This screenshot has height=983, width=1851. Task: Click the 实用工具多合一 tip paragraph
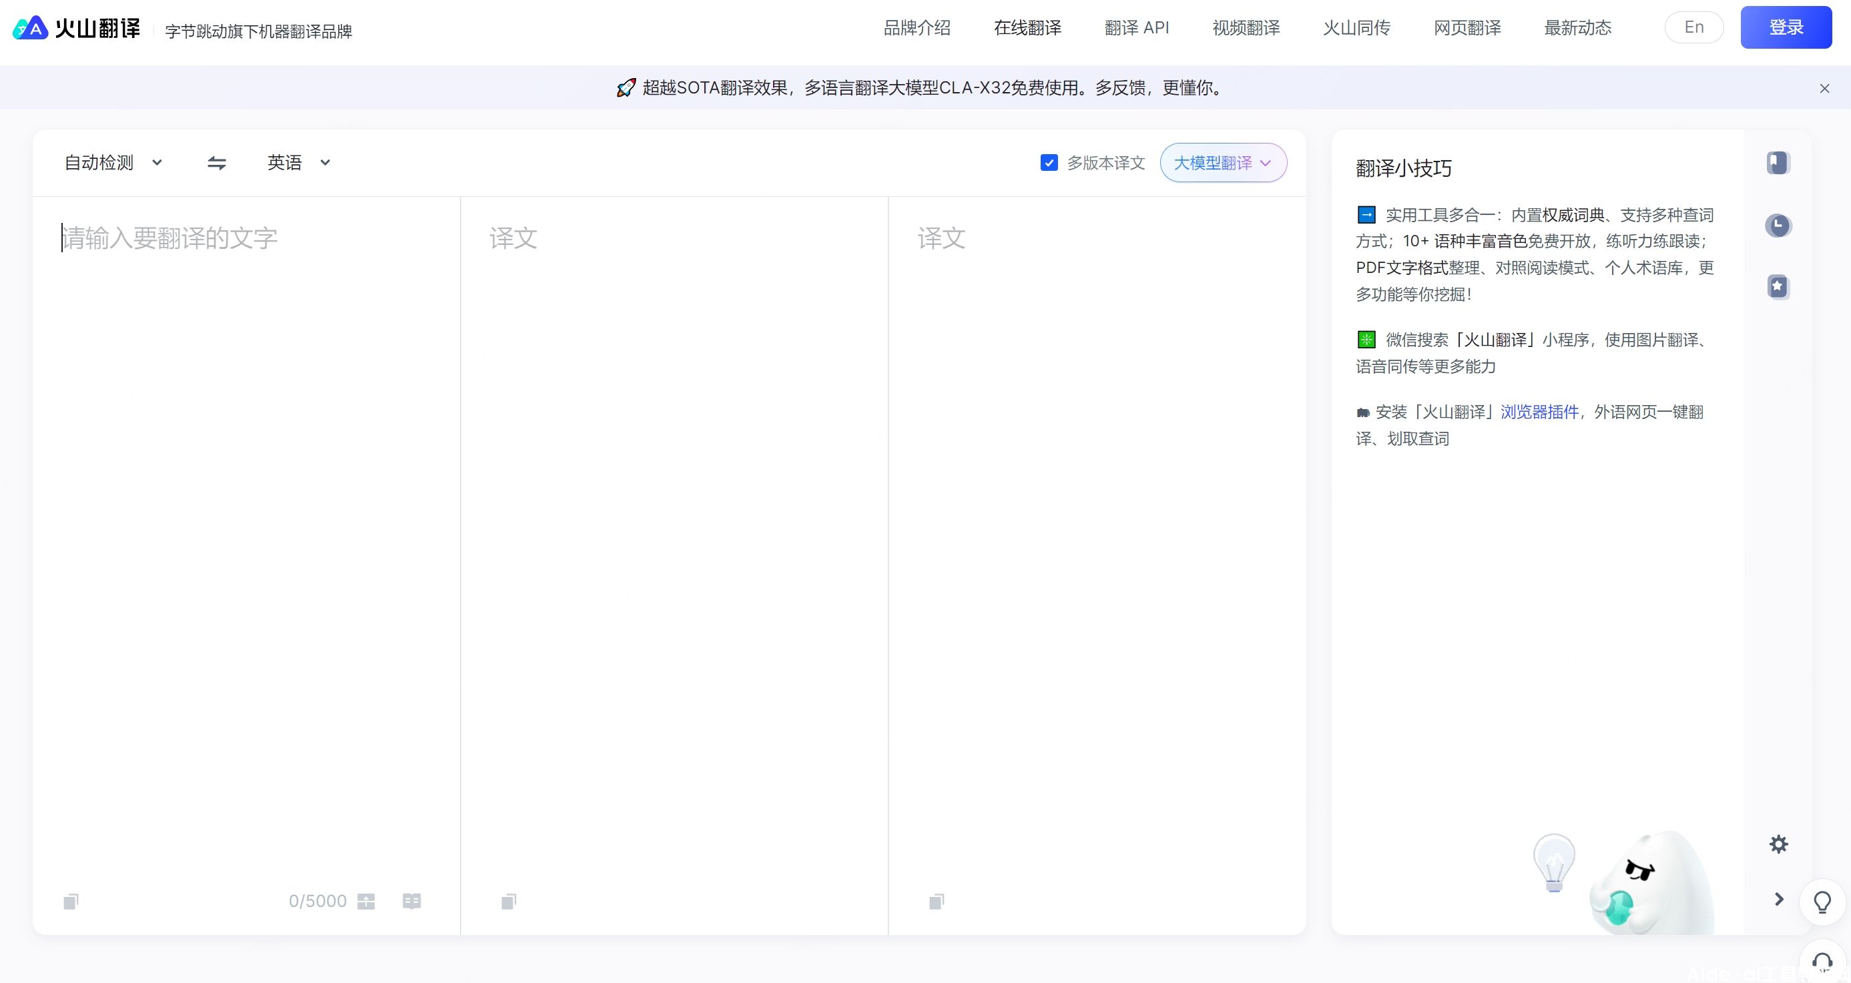click(x=1535, y=254)
